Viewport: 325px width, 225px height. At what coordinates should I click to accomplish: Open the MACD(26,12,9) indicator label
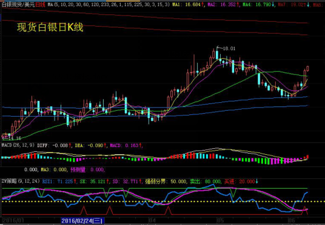(18, 145)
